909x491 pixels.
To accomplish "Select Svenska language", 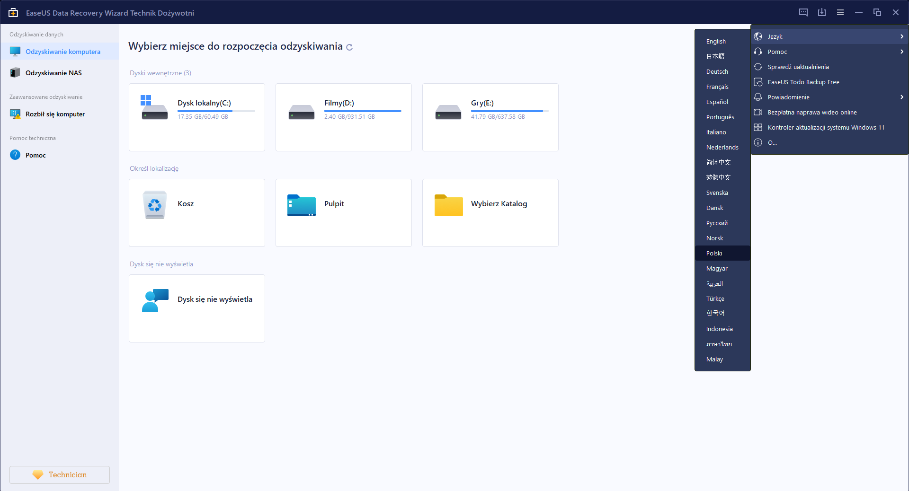I will pyautogui.click(x=722, y=193).
